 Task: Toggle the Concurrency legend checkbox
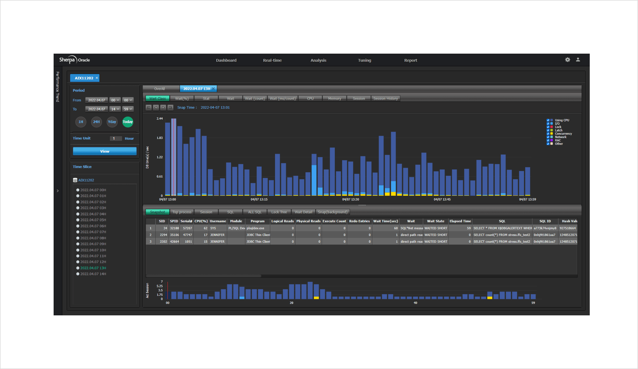click(x=548, y=134)
